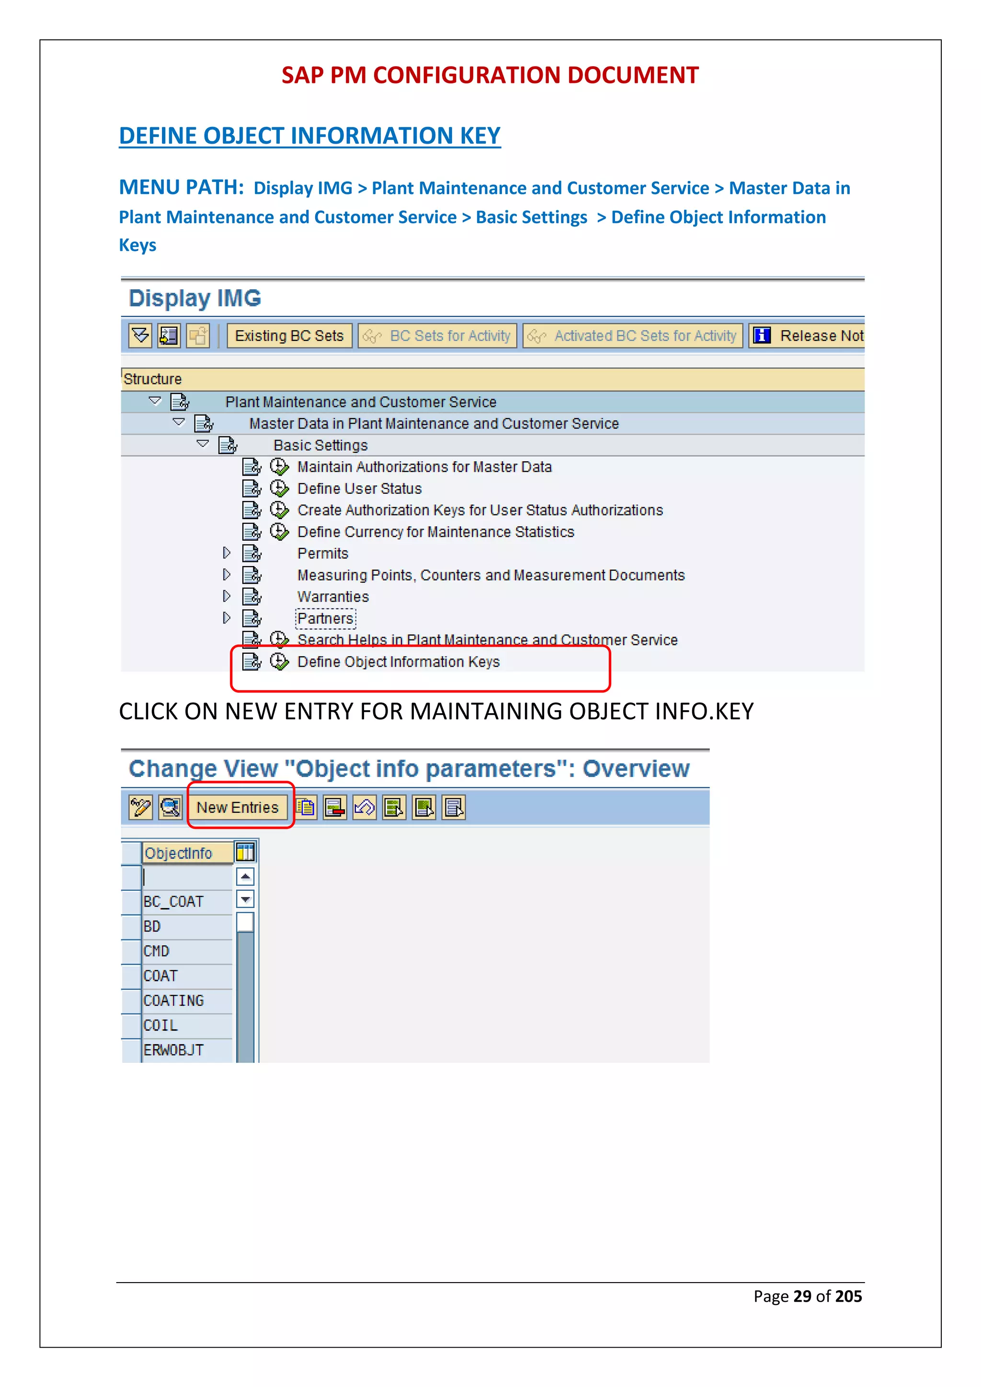This screenshot has width=981, height=1387.
Task: Execute the Define User Status activity clock icon
Action: point(279,488)
